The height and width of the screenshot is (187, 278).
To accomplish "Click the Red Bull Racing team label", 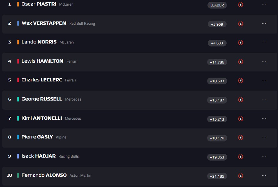I will pos(82,24).
